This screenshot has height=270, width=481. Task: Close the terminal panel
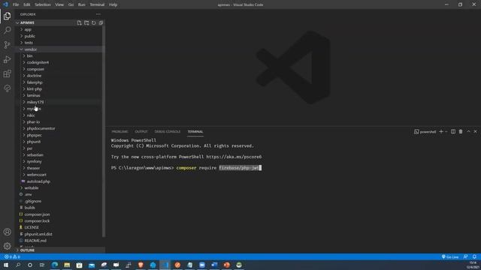476,132
